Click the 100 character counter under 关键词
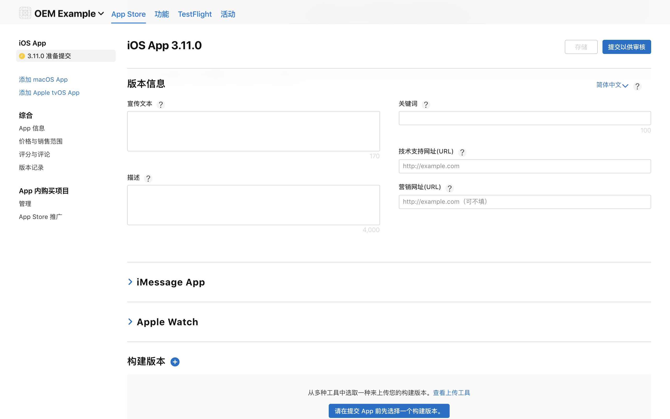This screenshot has height=419, width=670. pos(645,130)
